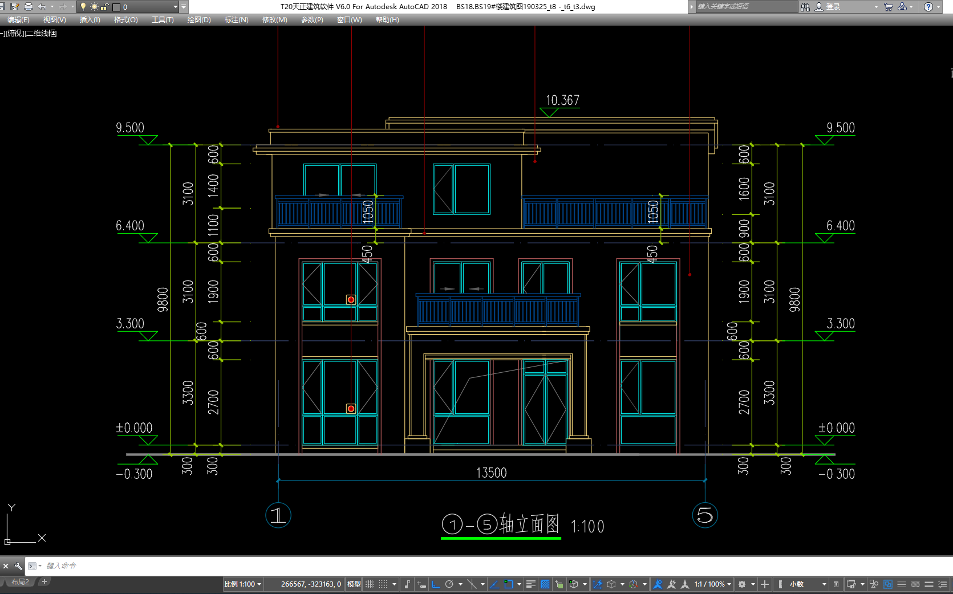Open the 绘图(D) menu
Screen dimensions: 953x594
point(198,19)
